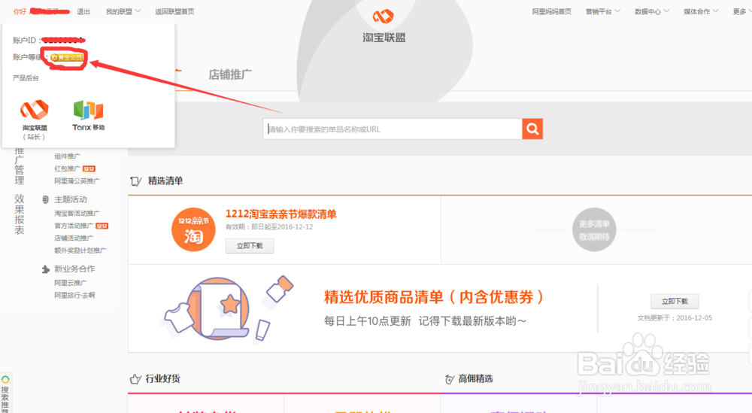Click the 精选清单 heading icon

(x=135, y=181)
